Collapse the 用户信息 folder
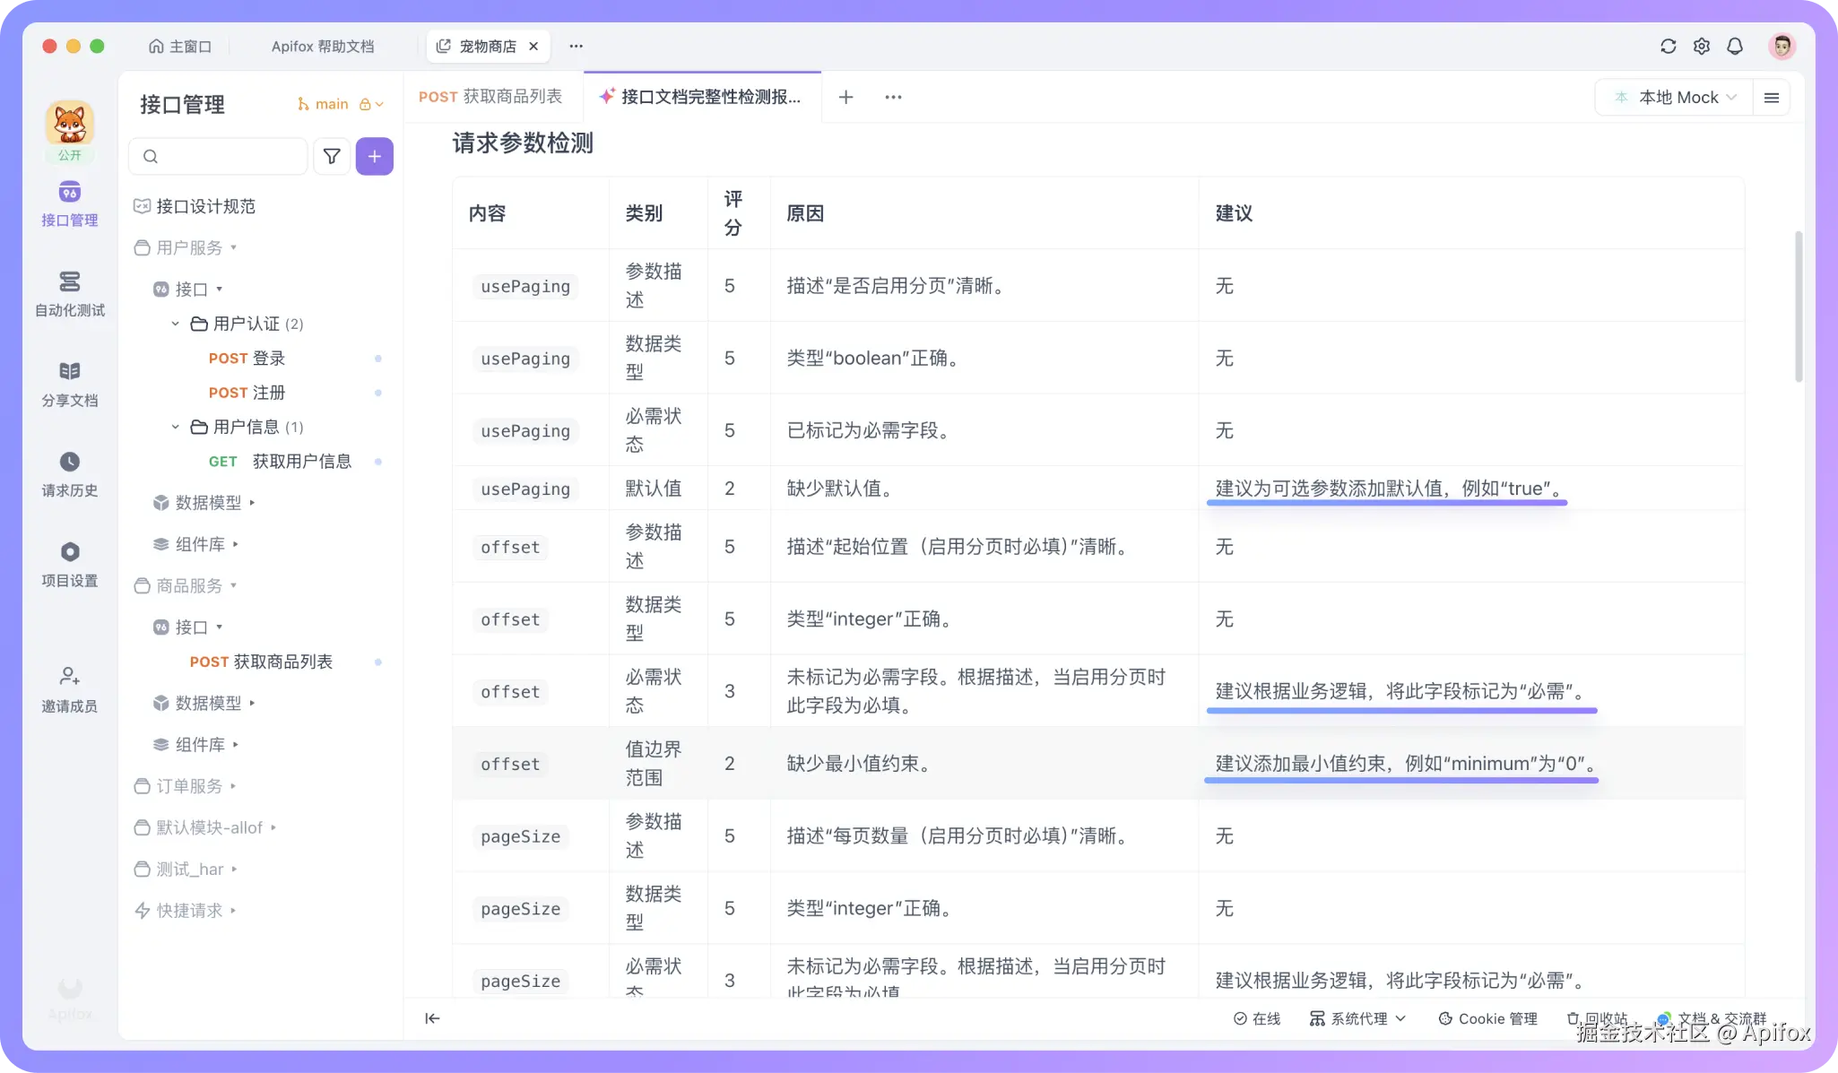The image size is (1838, 1073). tap(176, 427)
